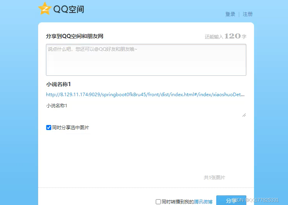Uncheck 同时分享选中图片 checkbox
Image resolution: width=288 pixels, height=205 pixels.
pyautogui.click(x=49, y=128)
